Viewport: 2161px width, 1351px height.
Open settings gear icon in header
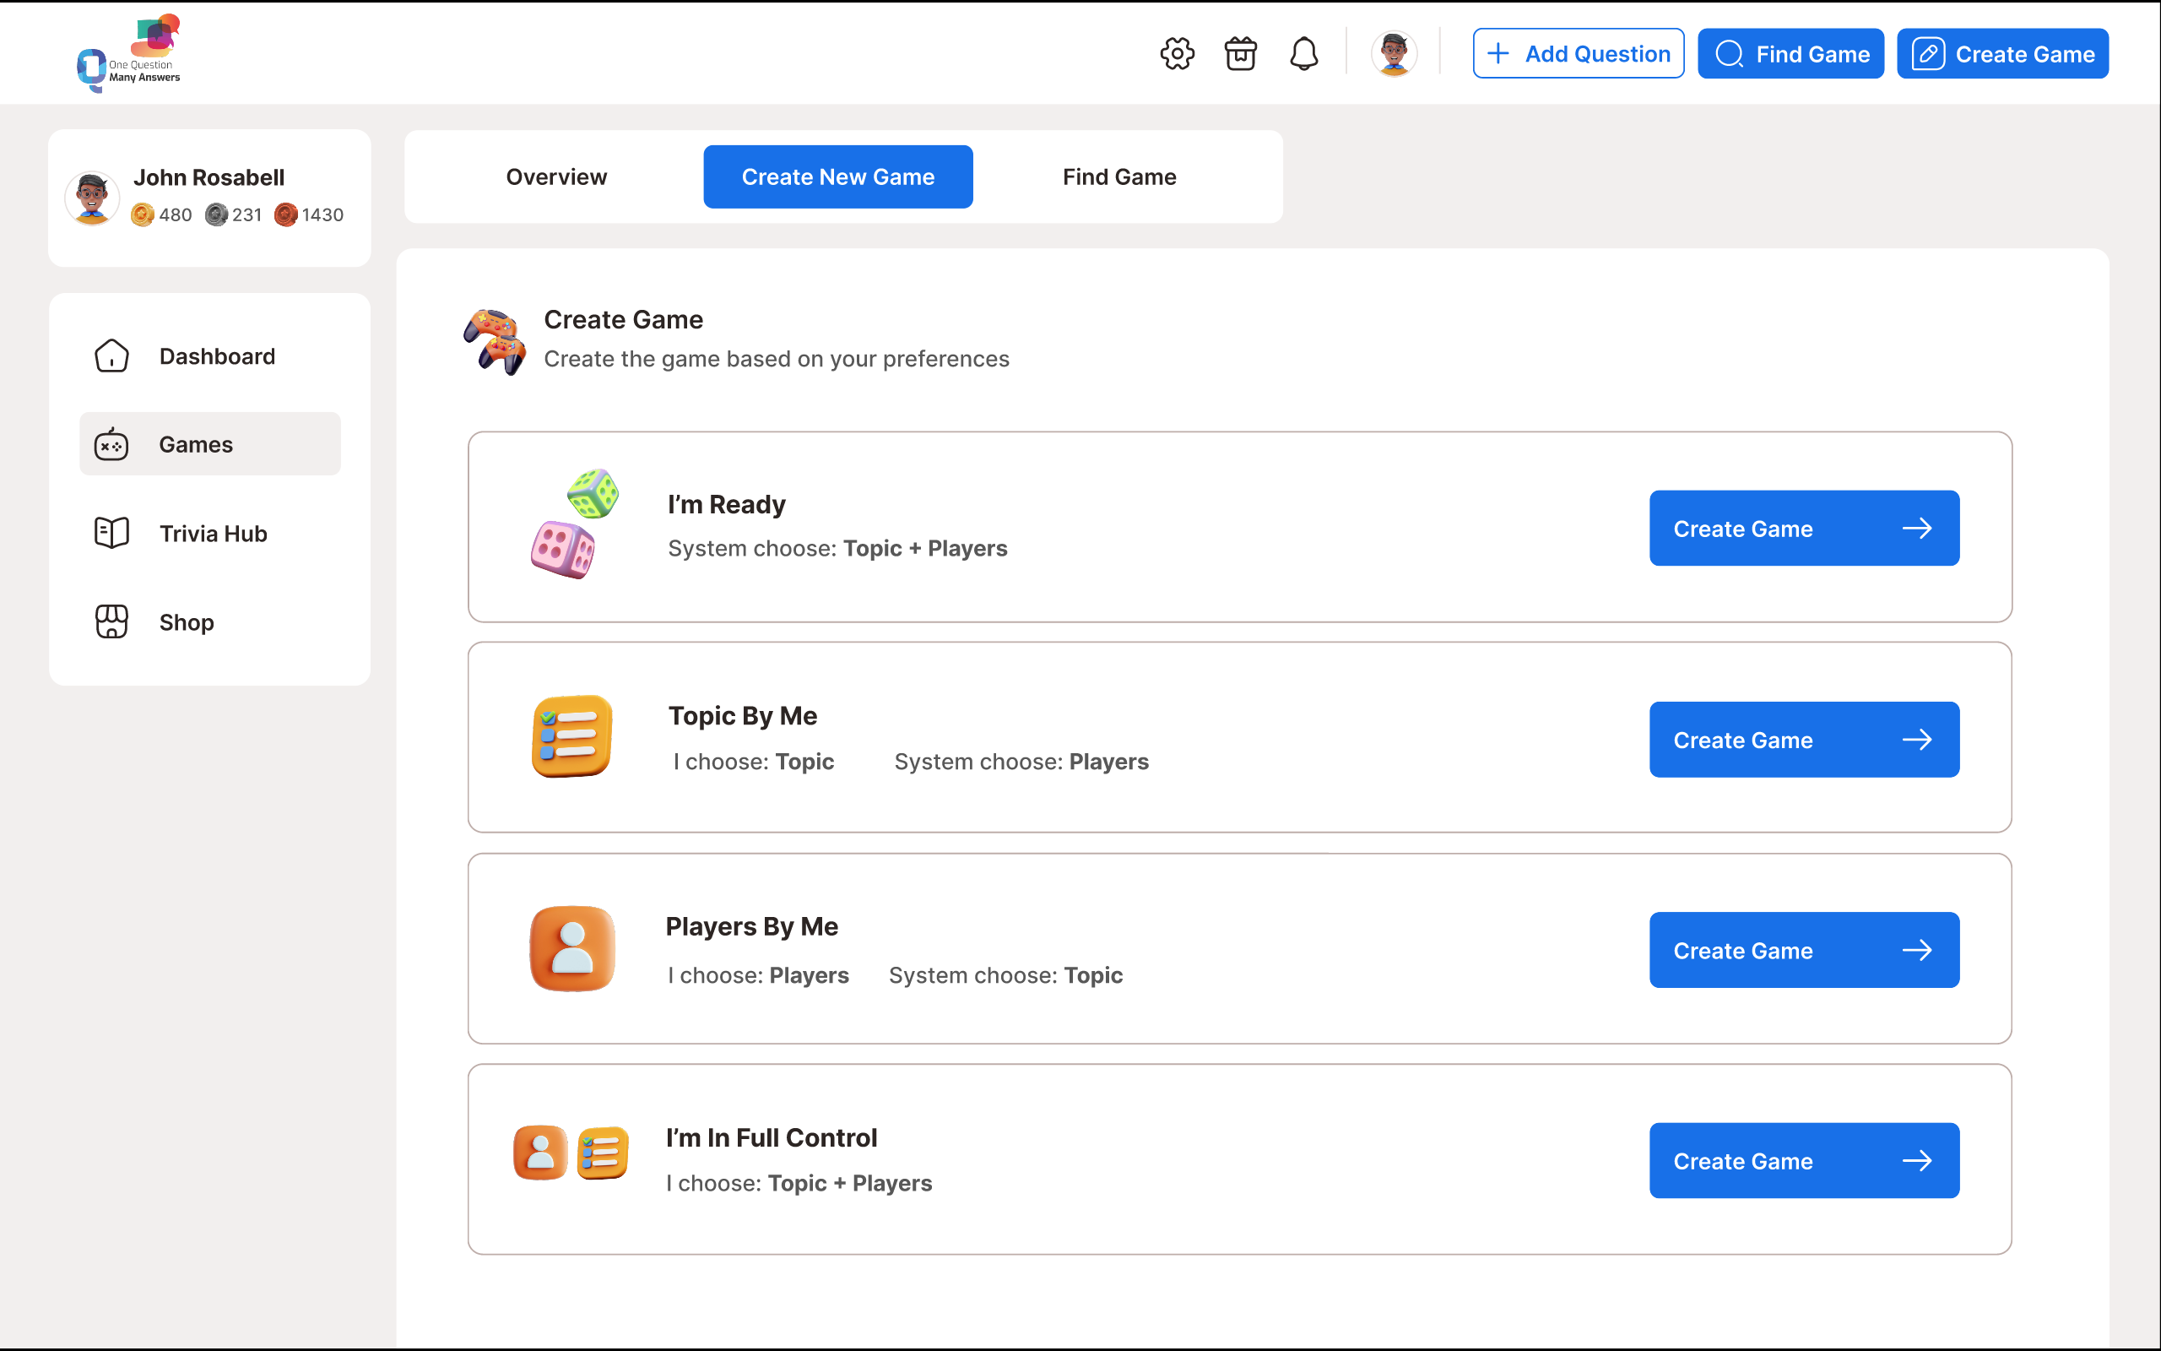coord(1177,53)
